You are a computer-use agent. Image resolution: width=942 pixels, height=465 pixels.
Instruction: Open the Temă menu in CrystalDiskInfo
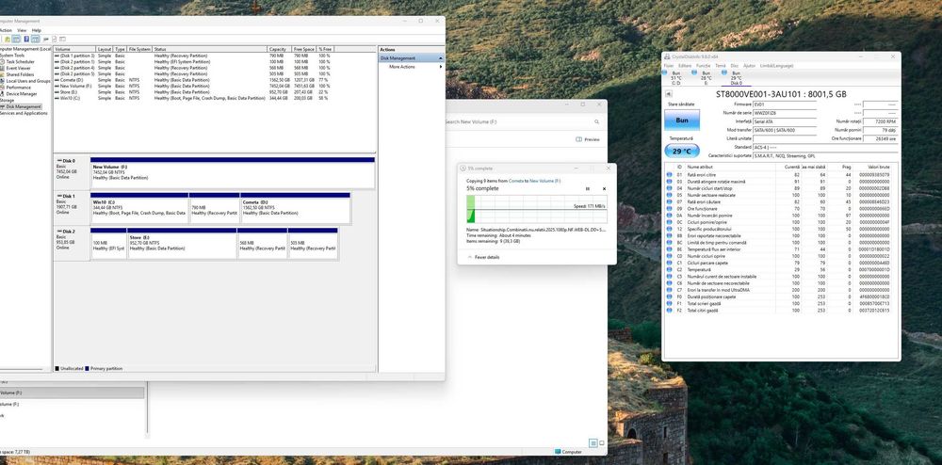click(x=721, y=65)
